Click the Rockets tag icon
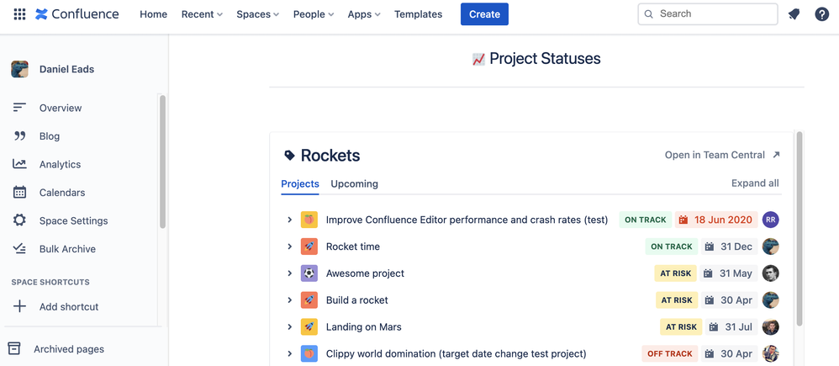Screen dimensions: 839x366 point(289,156)
